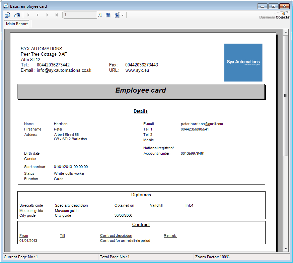Click the page number input field
Viewport: 293px width, 263px height.
tap(80, 15)
